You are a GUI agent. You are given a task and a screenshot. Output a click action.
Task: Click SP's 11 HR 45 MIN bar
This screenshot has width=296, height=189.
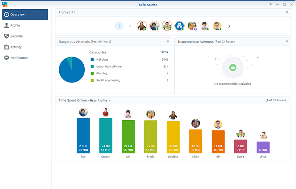tap(218, 142)
